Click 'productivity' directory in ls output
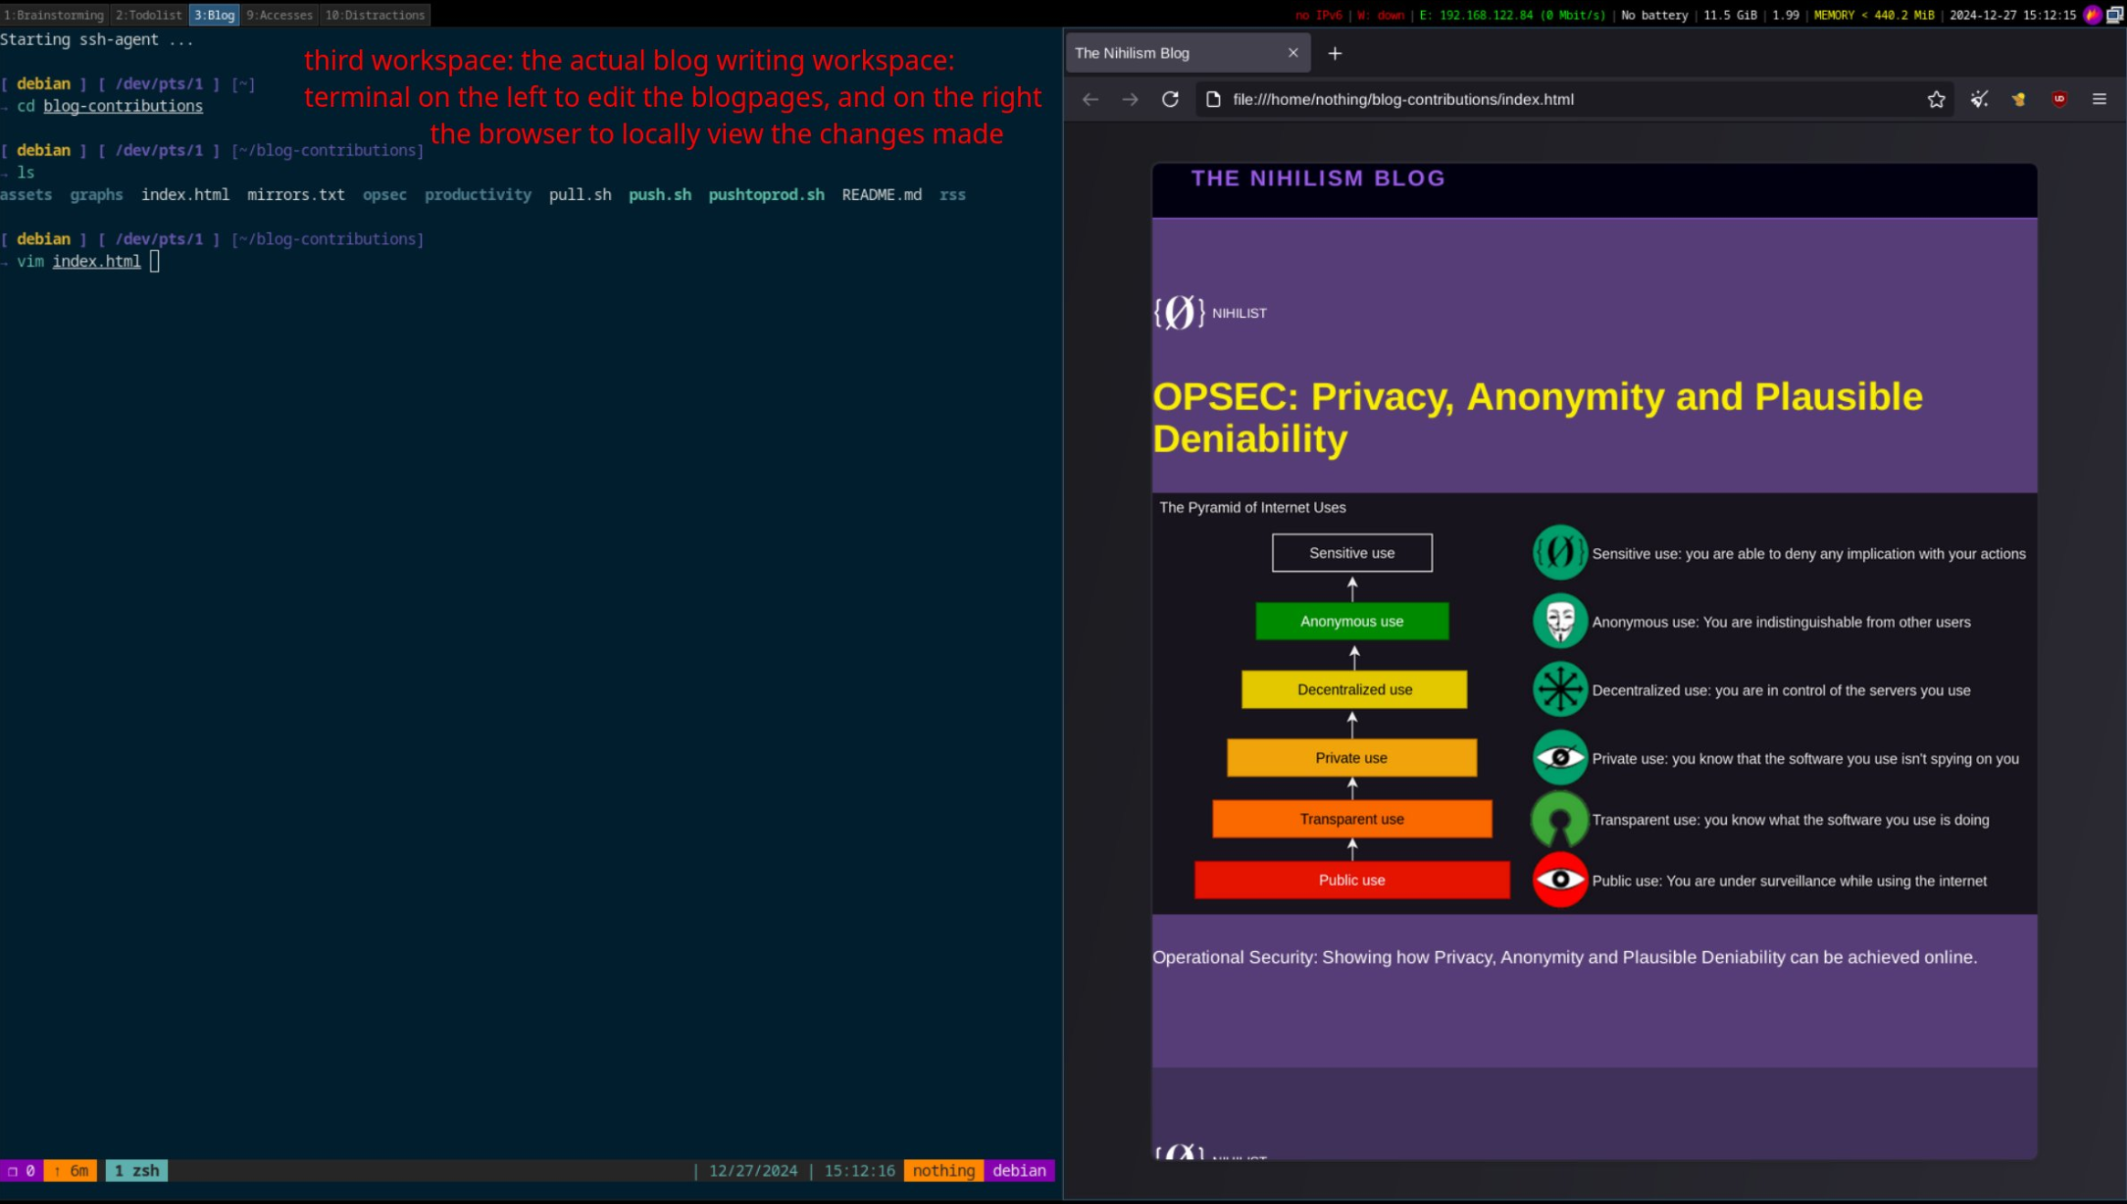 click(478, 195)
